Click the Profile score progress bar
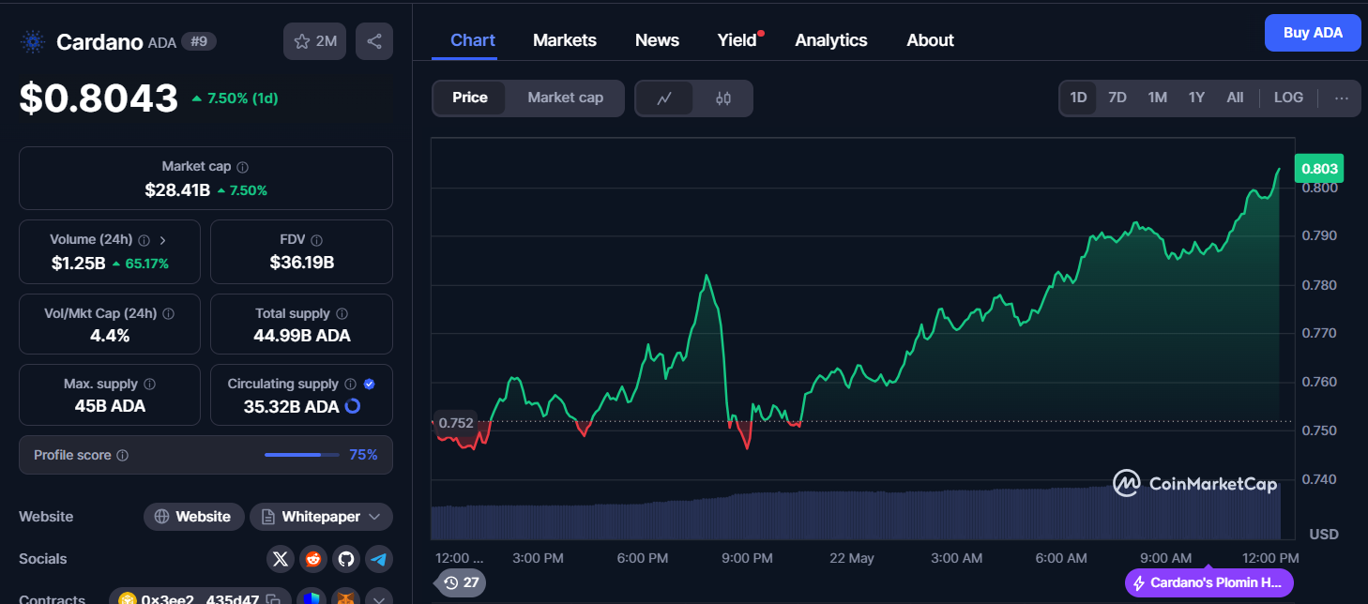 click(301, 455)
